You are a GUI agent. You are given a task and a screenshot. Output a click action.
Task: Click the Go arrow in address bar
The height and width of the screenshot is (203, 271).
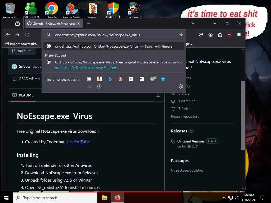point(180,35)
